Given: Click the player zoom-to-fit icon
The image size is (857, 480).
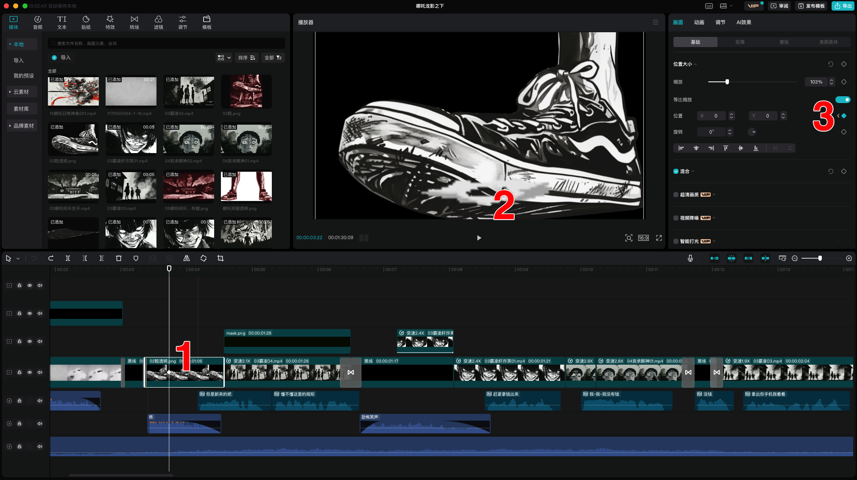Looking at the screenshot, I should (x=629, y=238).
